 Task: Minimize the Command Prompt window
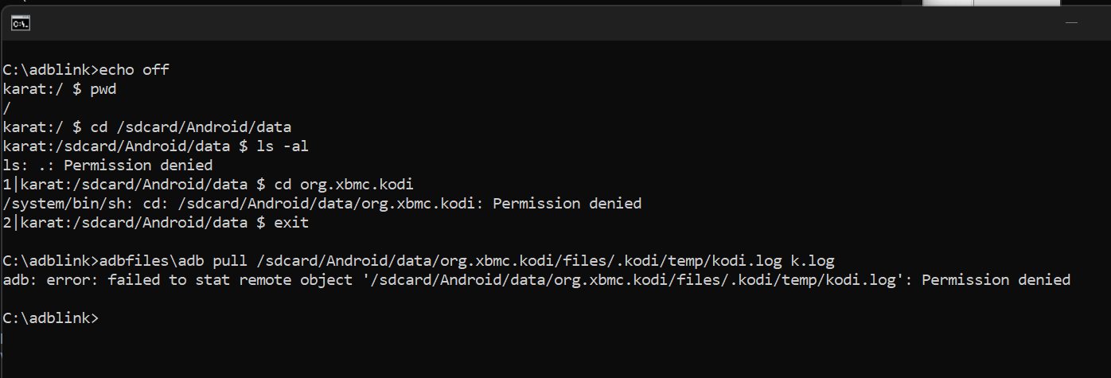point(1071,24)
